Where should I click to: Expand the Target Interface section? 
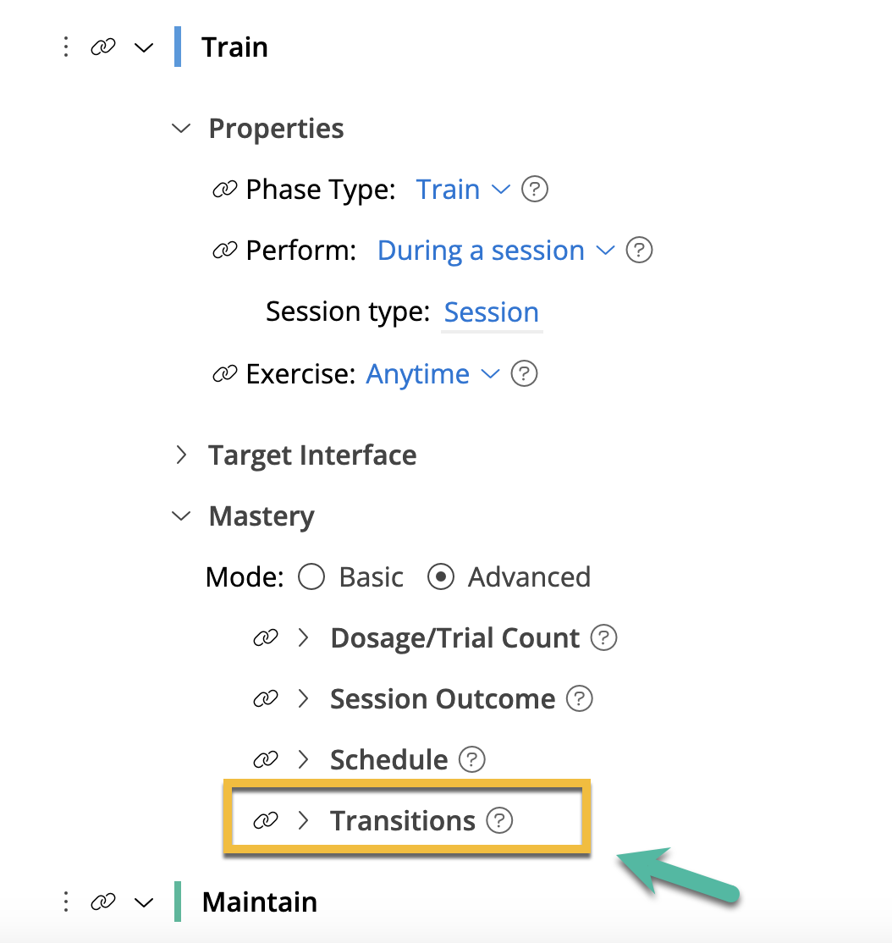click(x=180, y=455)
